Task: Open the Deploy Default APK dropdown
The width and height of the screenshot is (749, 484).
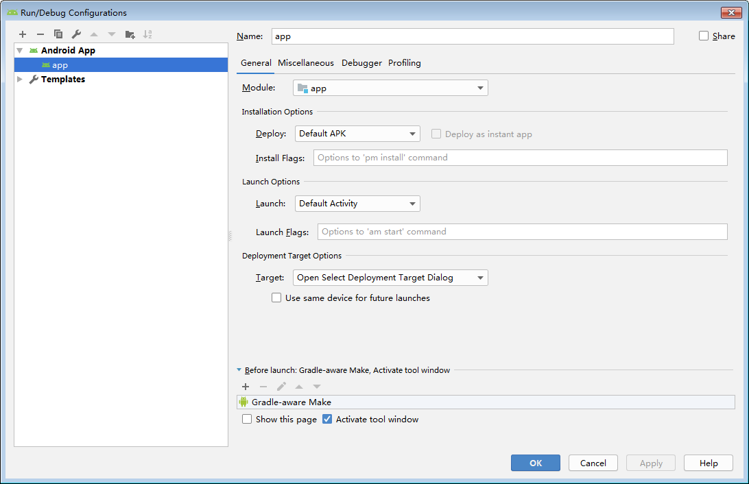Action: coord(357,134)
